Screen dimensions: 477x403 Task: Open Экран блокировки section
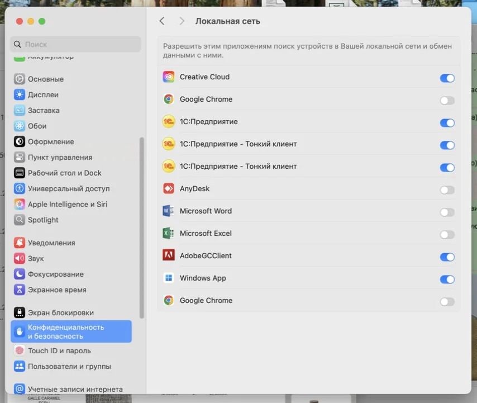[x=71, y=312]
